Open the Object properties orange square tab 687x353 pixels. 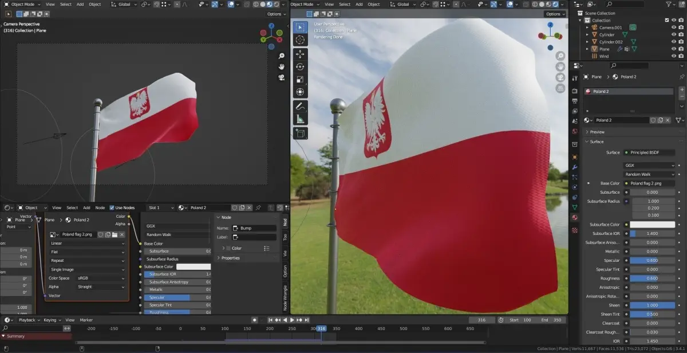575,156
